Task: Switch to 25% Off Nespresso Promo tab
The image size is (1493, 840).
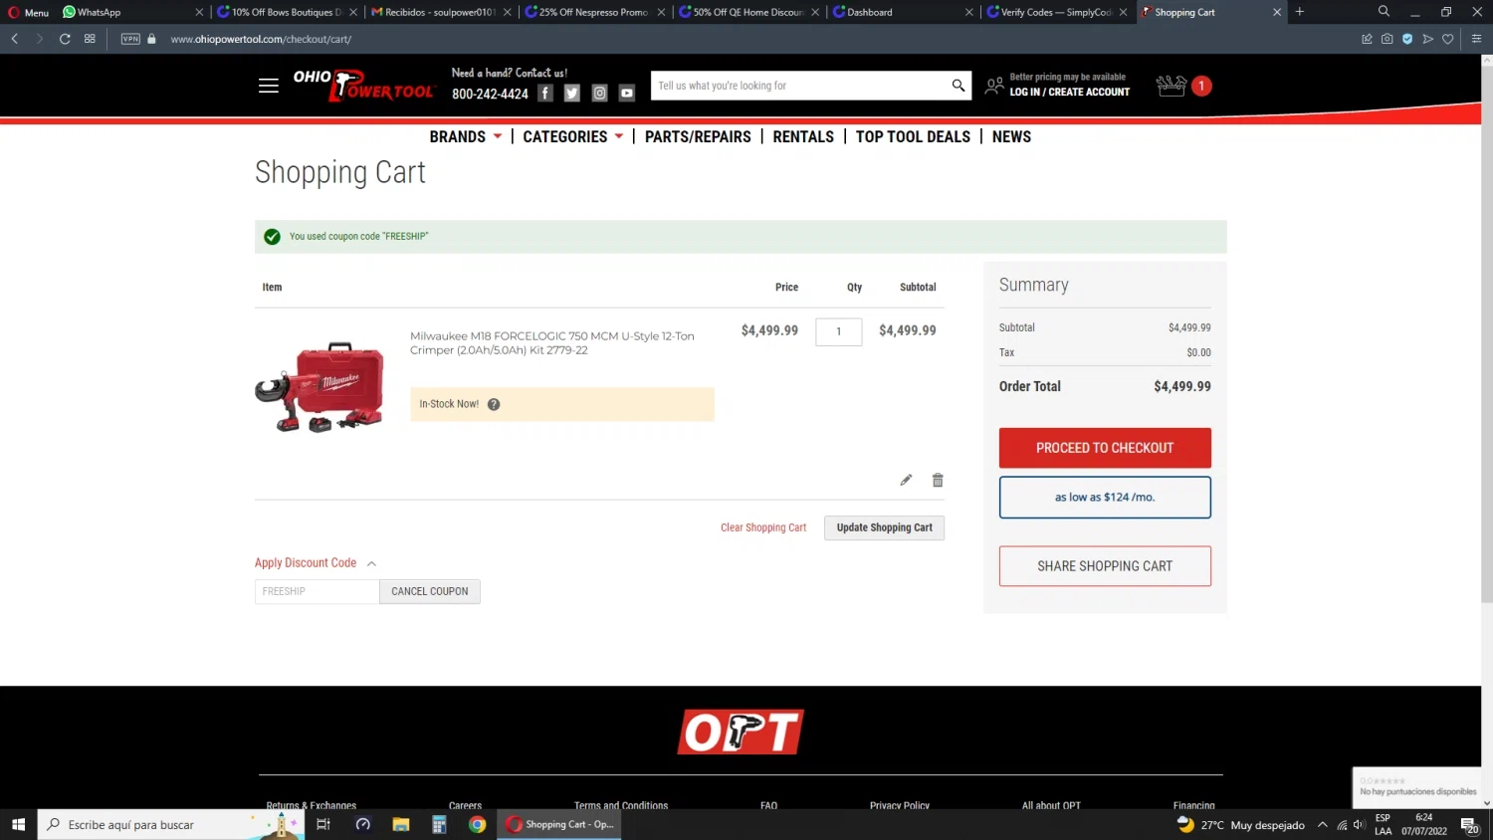Action: (593, 12)
